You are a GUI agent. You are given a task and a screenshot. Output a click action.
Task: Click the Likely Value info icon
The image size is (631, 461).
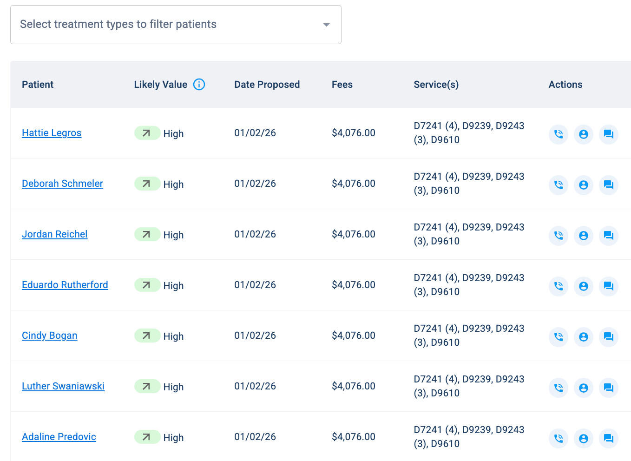point(199,85)
